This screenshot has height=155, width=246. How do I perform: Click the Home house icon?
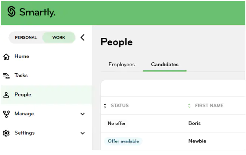(6, 57)
